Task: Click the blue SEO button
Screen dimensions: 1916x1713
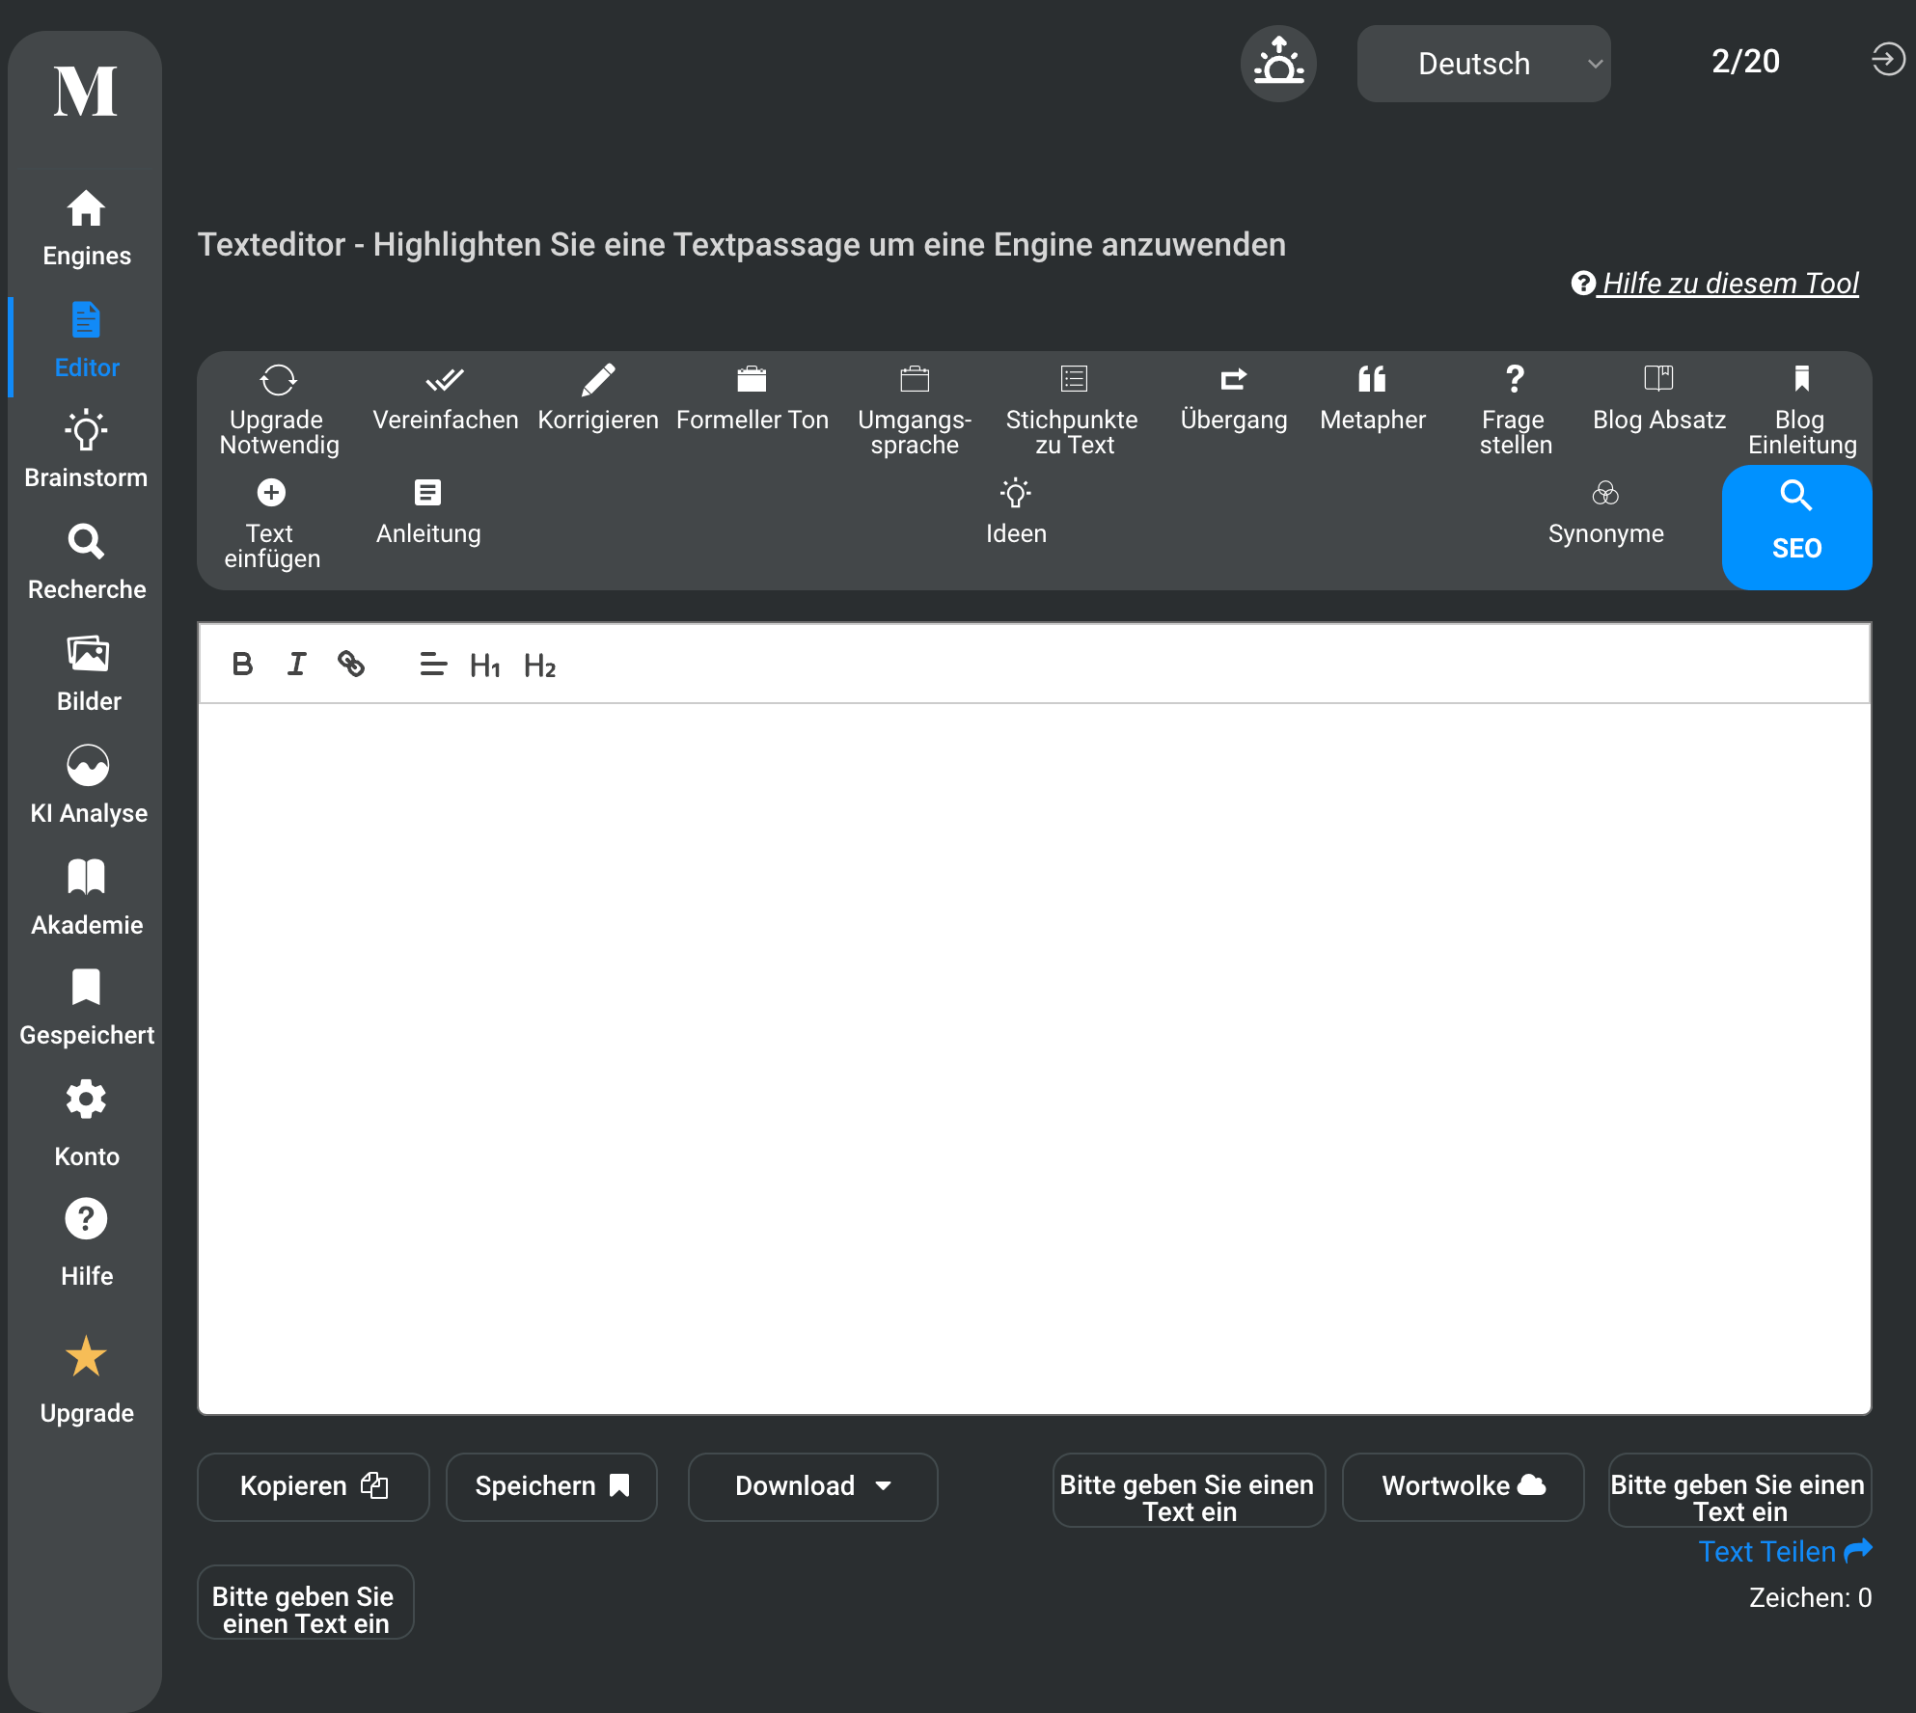Action: (1796, 527)
